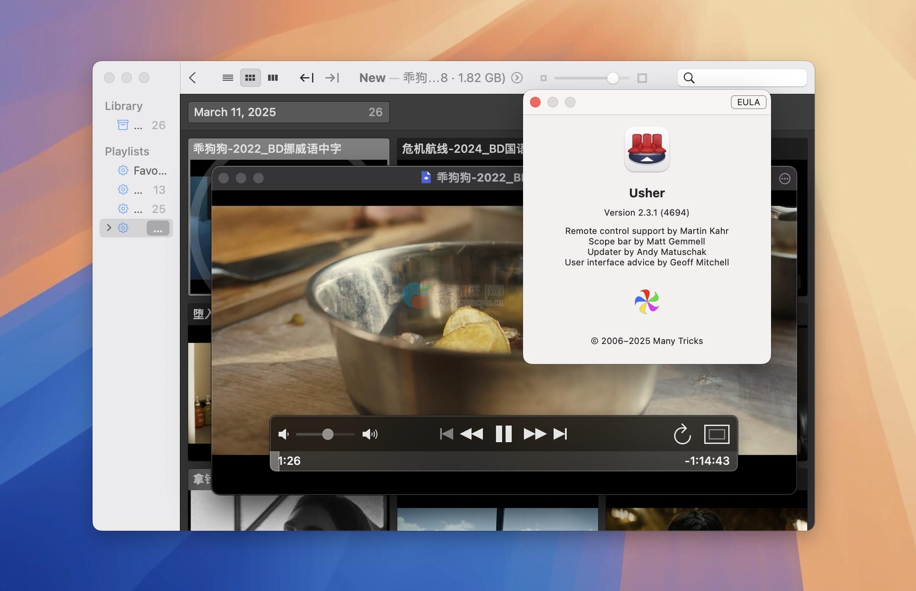Skip to previous track
This screenshot has height=591, width=916.
coord(446,434)
